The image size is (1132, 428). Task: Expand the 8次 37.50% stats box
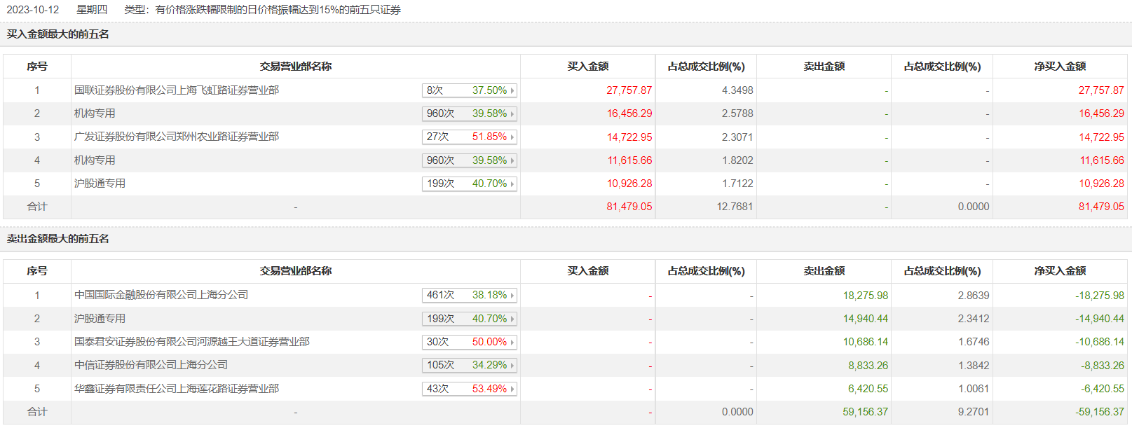[469, 90]
